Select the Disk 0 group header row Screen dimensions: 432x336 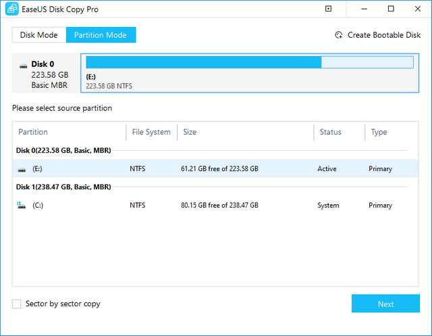63,150
